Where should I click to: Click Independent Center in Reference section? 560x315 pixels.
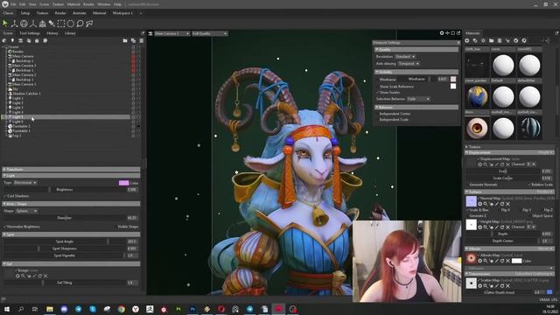[x=395, y=114]
